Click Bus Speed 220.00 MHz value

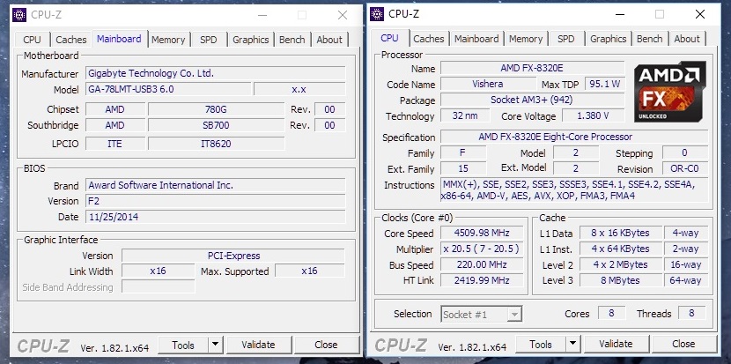point(482,264)
